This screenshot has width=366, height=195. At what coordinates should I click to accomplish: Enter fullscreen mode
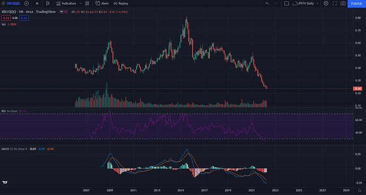tap(335, 4)
